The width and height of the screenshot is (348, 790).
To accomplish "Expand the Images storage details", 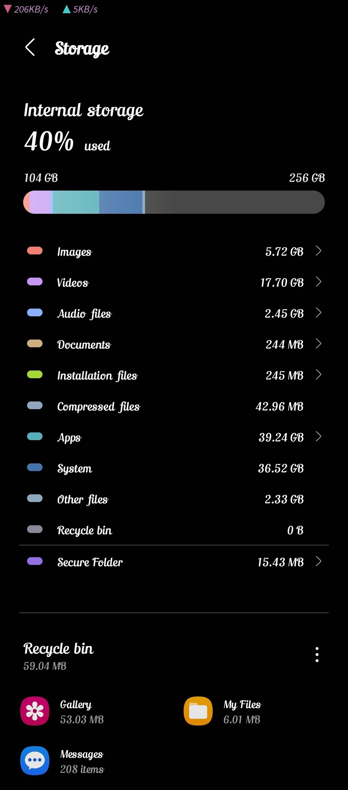I will coord(318,251).
